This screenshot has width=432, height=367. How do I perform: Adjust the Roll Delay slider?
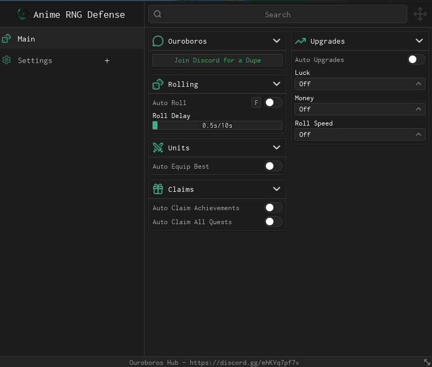217,125
